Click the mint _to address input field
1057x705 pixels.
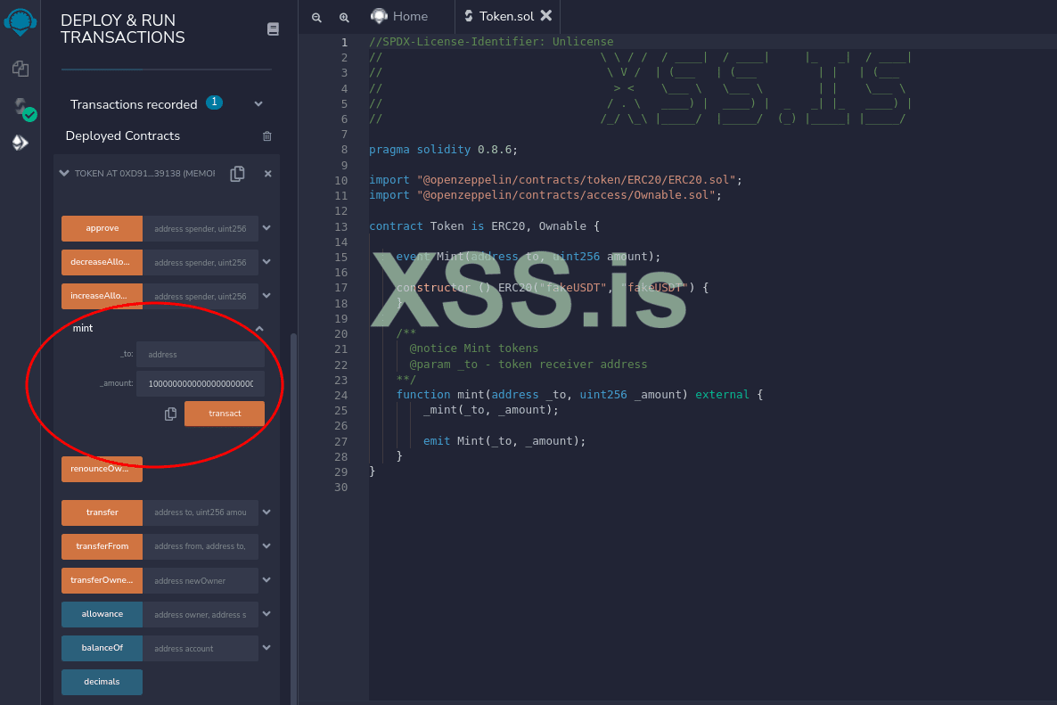[201, 354]
